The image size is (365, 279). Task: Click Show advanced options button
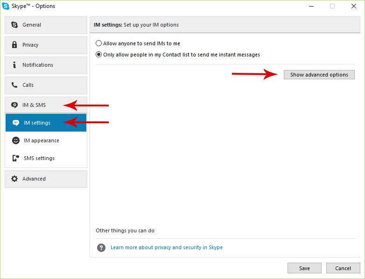coord(319,75)
